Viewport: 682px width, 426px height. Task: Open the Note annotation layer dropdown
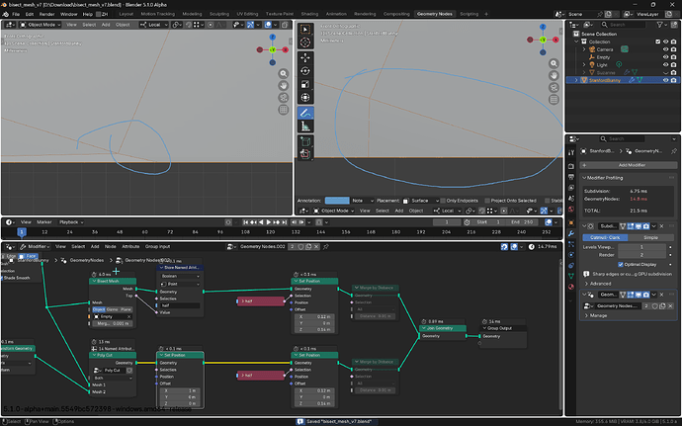[363, 201]
